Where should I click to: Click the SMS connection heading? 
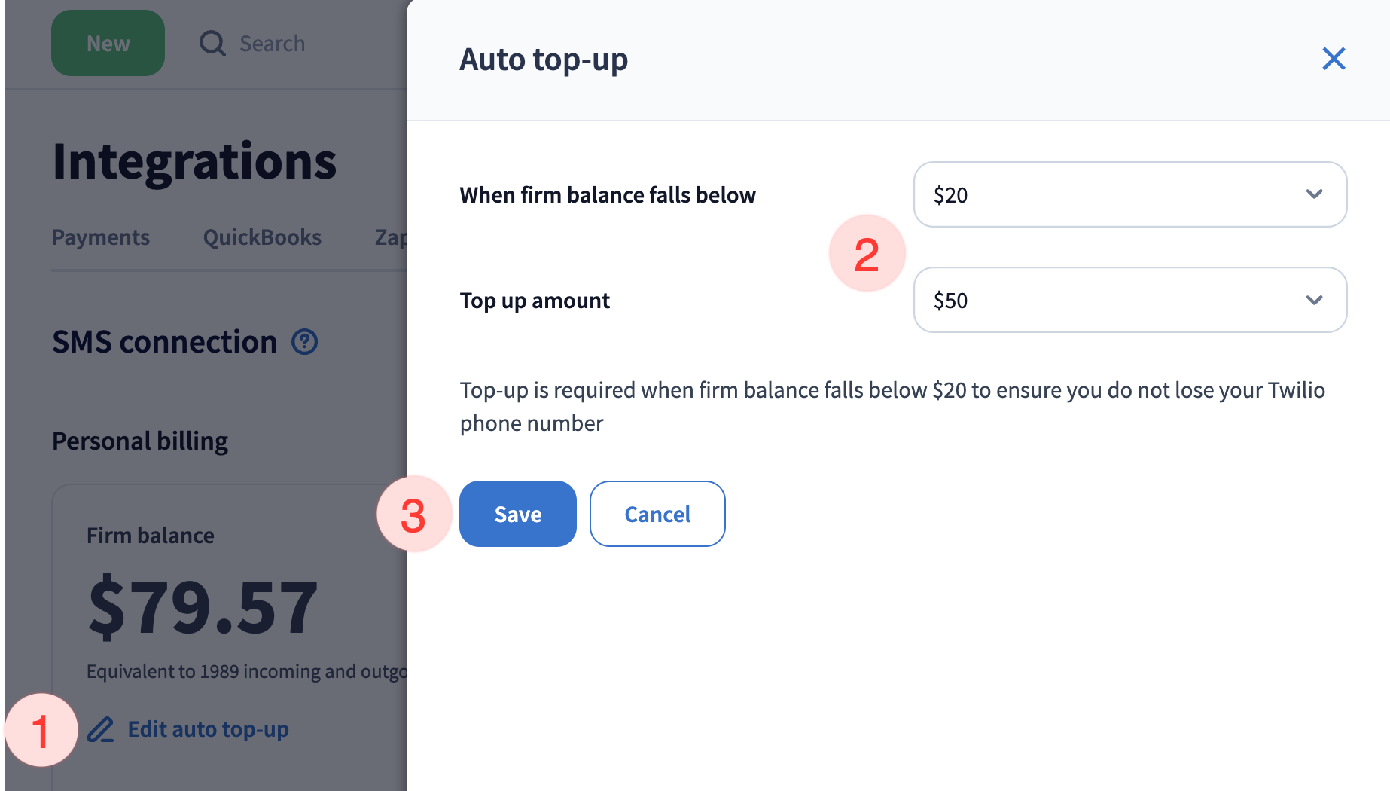165,342
